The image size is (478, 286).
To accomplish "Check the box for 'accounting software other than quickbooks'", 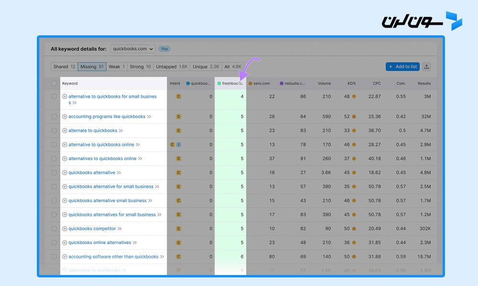I will (x=54, y=257).
